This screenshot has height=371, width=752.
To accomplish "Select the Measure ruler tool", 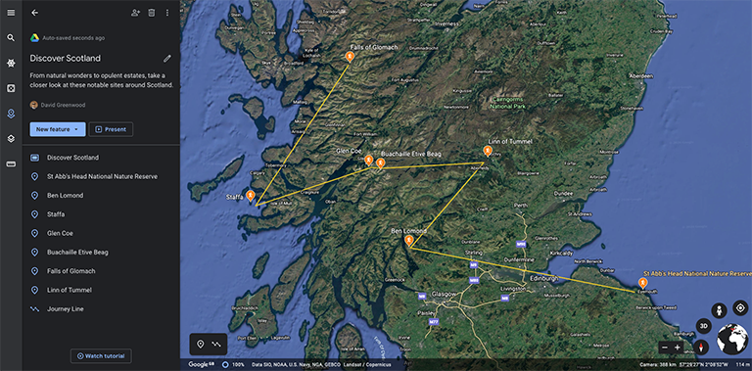I will (x=11, y=163).
